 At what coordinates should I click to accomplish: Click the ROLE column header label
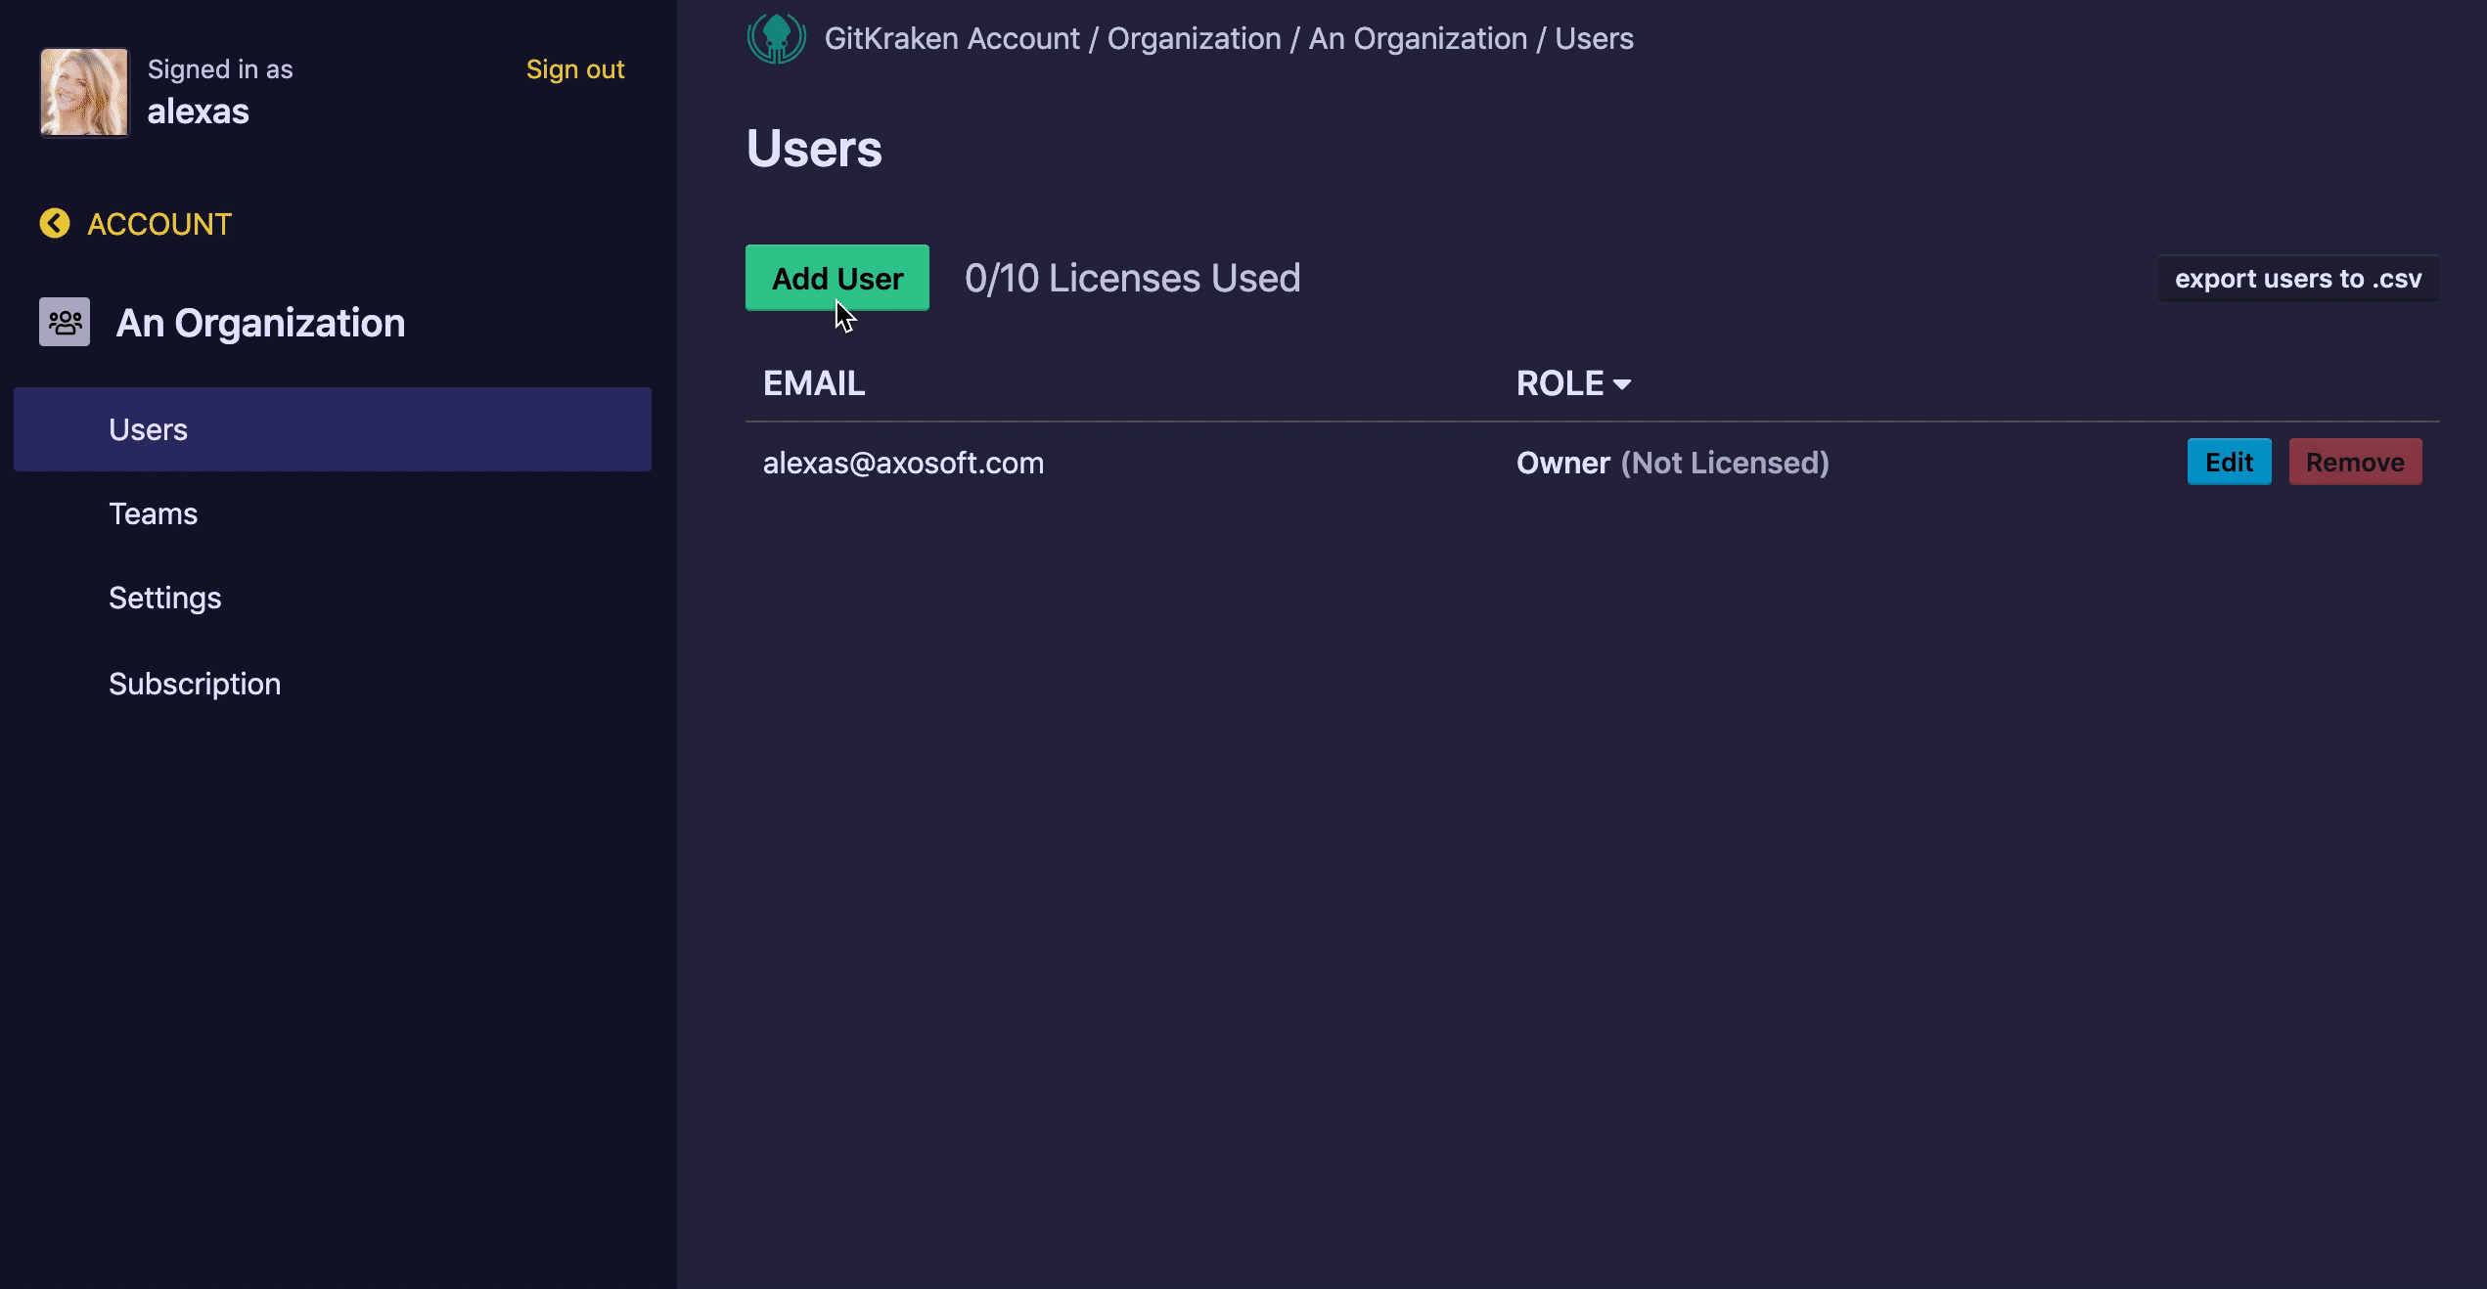click(1560, 383)
